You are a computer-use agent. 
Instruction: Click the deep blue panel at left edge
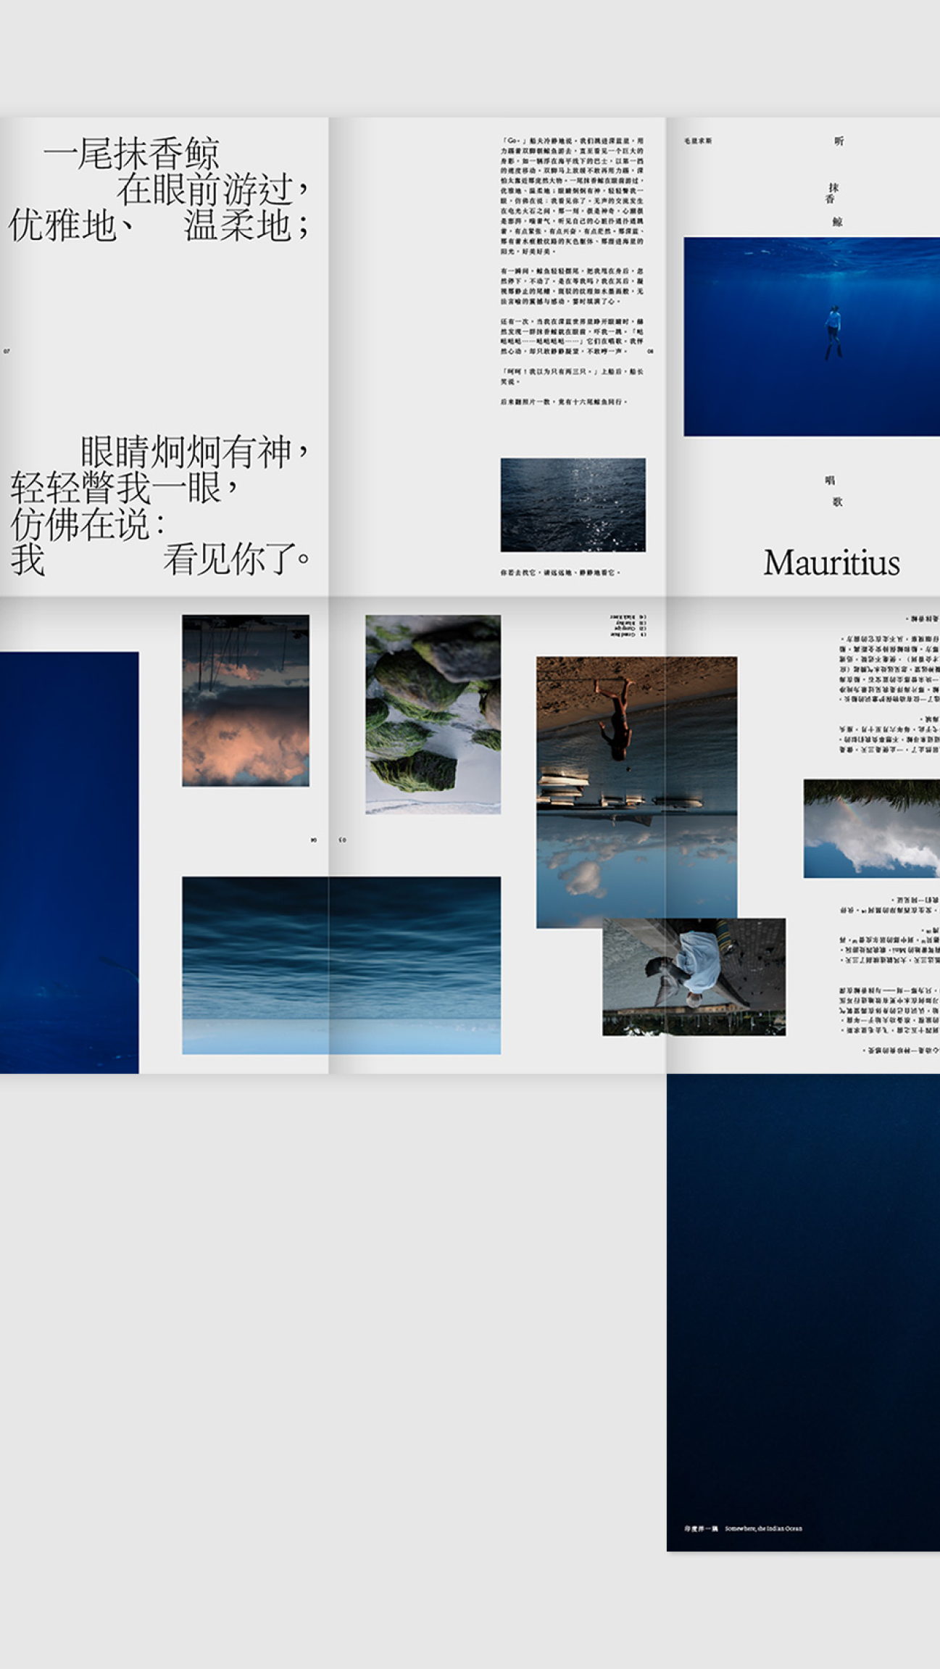coord(69,862)
